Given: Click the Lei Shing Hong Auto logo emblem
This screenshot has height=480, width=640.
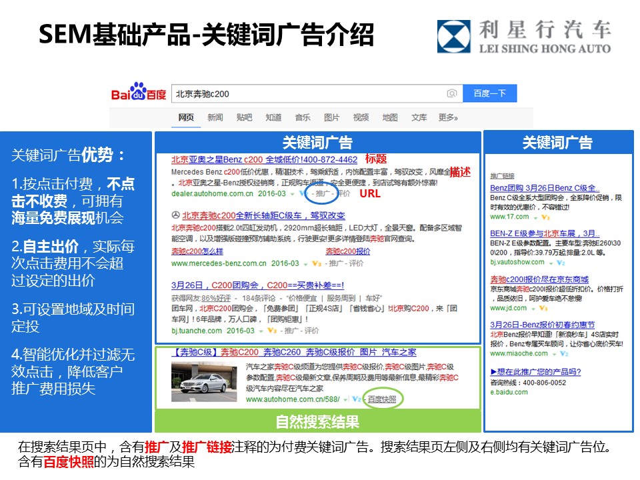Looking at the screenshot, I should [453, 37].
